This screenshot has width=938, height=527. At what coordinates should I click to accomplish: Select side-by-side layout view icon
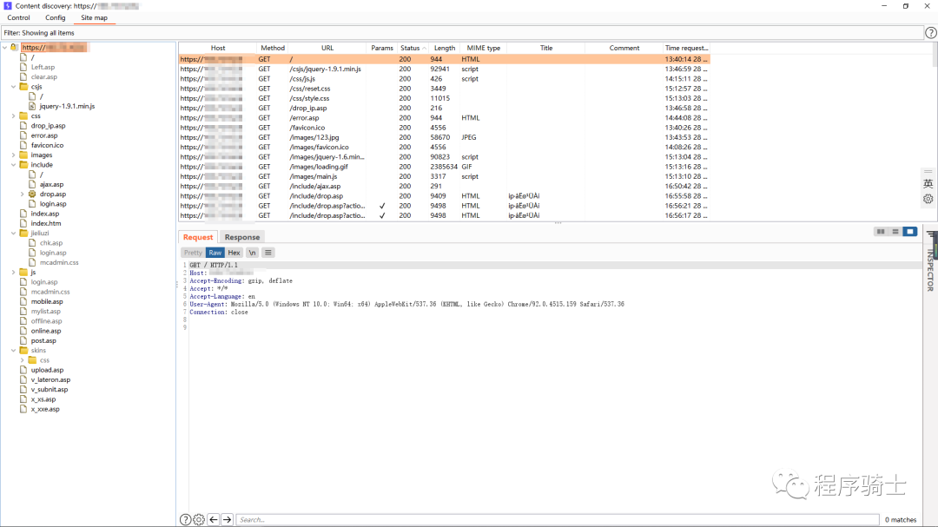tap(881, 232)
